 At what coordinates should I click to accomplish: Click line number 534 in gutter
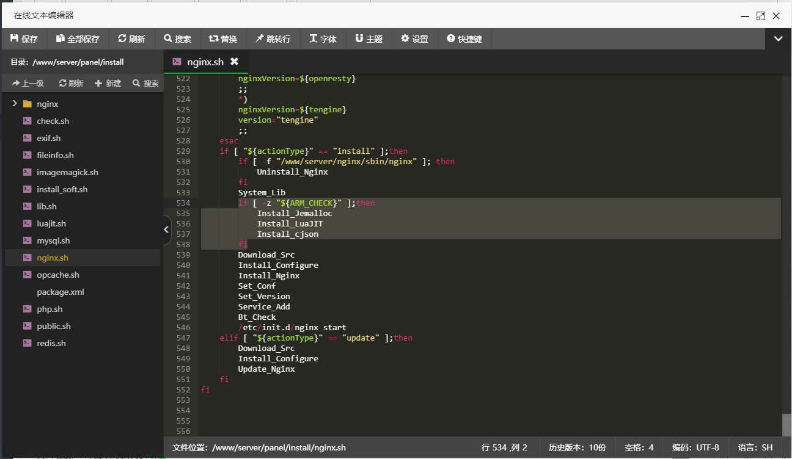(183, 203)
